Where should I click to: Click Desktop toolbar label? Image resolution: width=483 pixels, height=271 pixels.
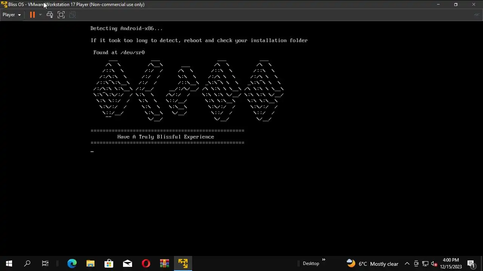pyautogui.click(x=311, y=263)
